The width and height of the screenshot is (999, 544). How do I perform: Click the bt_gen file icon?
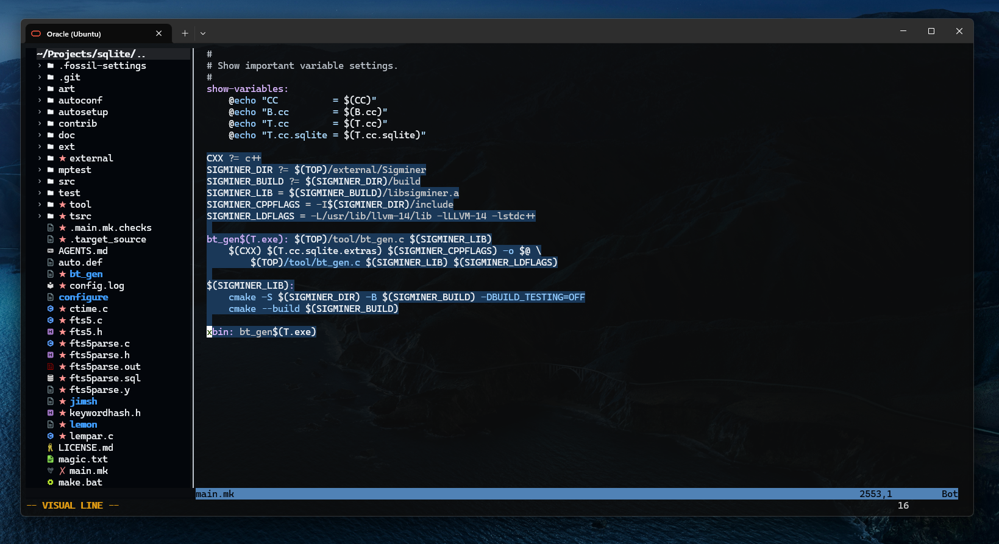pyautogui.click(x=51, y=274)
